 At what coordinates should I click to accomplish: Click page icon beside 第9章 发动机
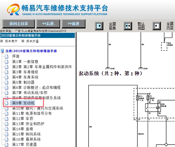point(7,103)
